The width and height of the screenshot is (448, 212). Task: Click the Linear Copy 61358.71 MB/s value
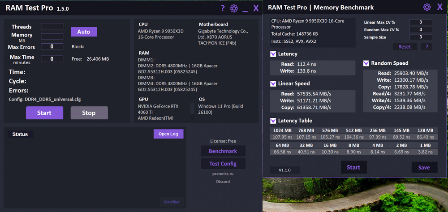[x=314, y=107]
